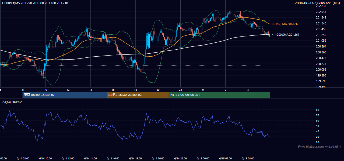Click hour tick 12 under the price chart

click(68, 90)
